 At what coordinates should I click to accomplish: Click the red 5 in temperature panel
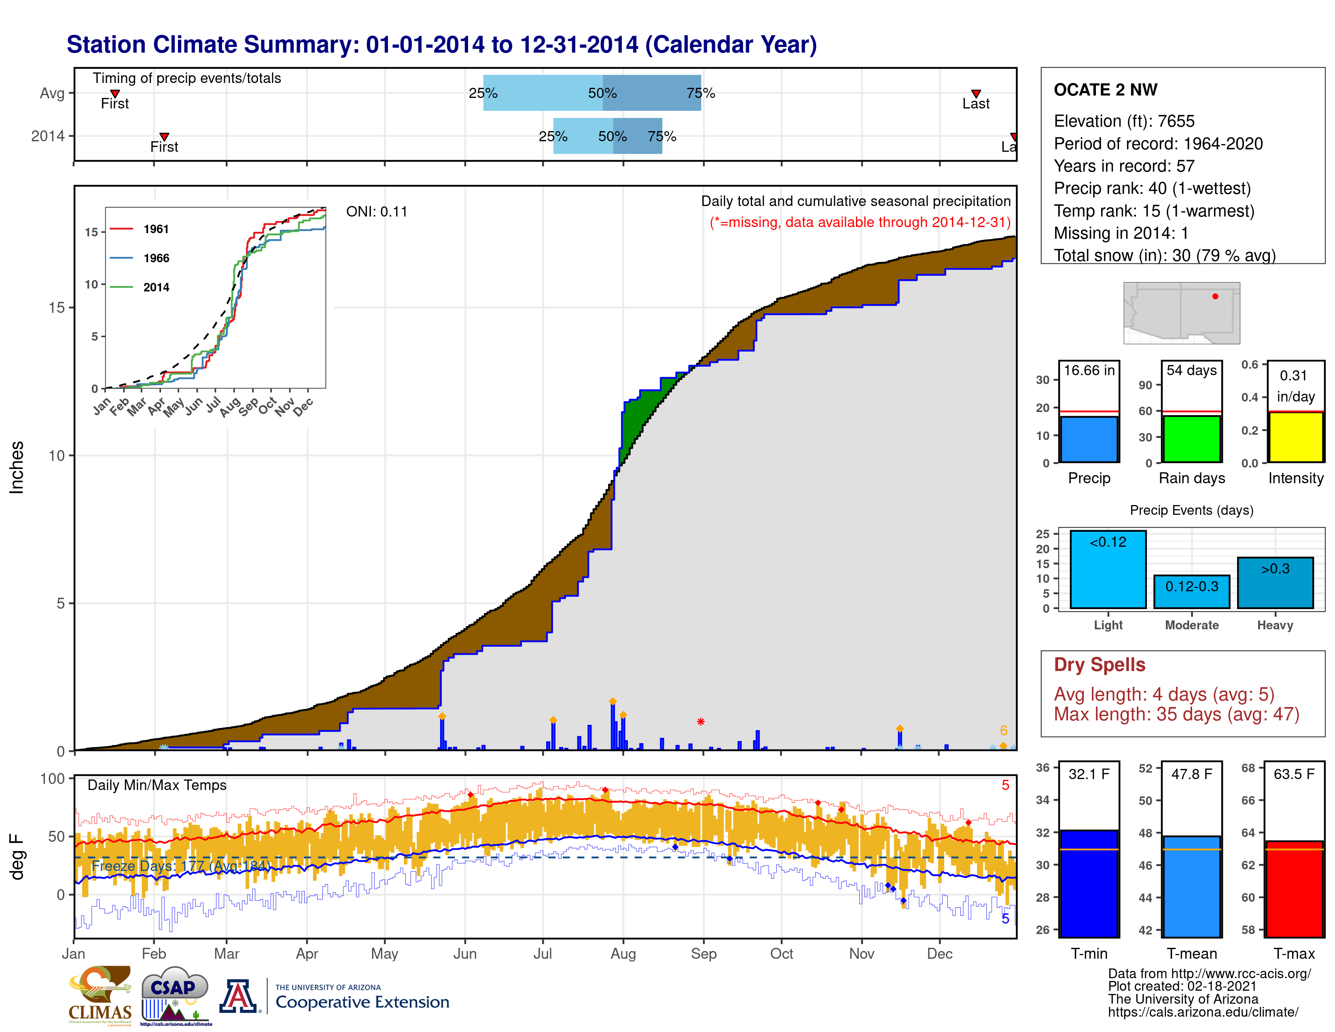tap(1006, 785)
